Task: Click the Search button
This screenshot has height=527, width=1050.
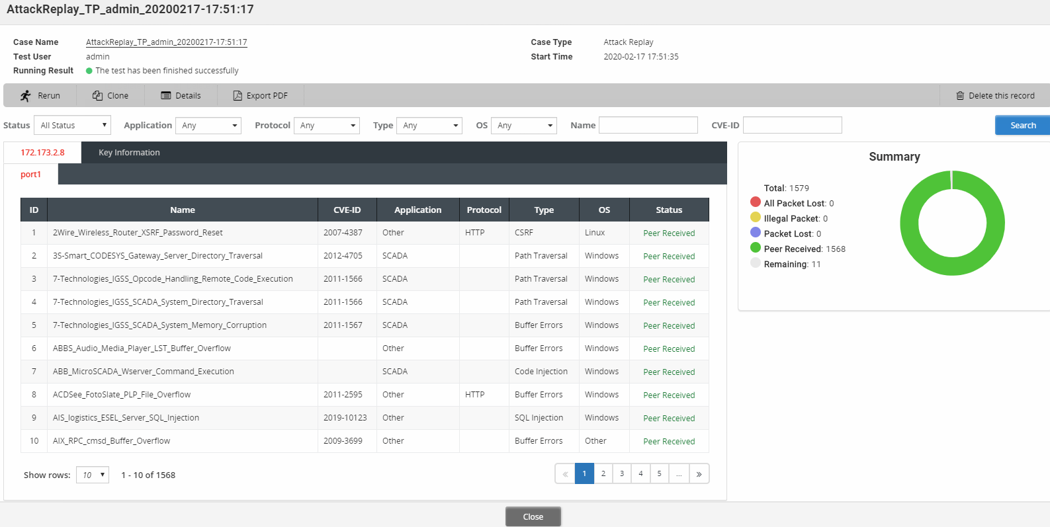Action: [1023, 125]
